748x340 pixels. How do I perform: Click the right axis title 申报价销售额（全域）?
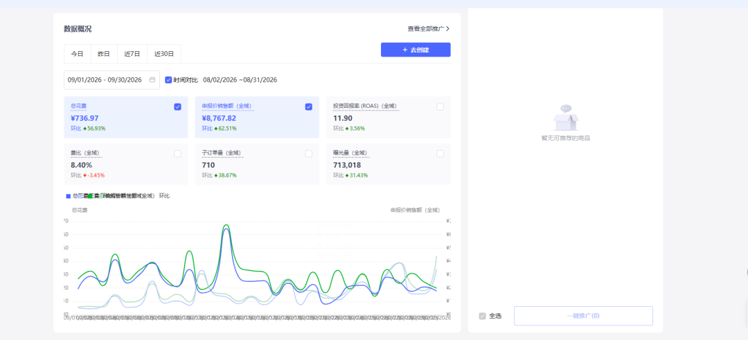tap(415, 210)
